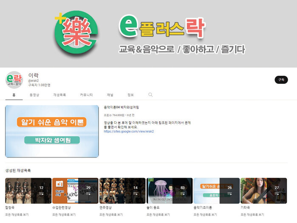The width and height of the screenshot is (297, 223).
Task: Click the featured video description text
Action: [x=147, y=125]
